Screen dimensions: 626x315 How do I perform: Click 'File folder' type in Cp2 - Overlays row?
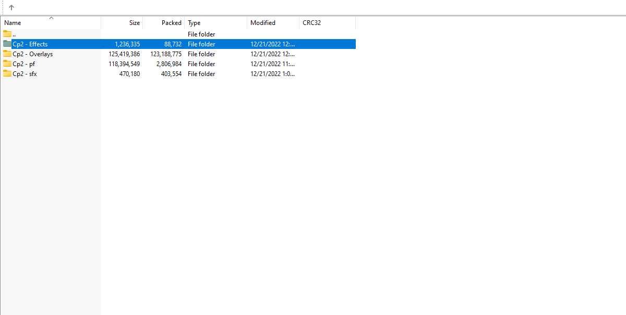coord(201,54)
